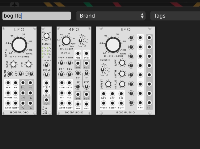Image resolution: width=200 pixels, height=149 pixels.
Task: Click the S/PW knob on 4FO module
Action: click(x=61, y=63)
